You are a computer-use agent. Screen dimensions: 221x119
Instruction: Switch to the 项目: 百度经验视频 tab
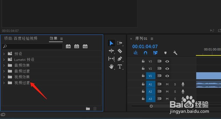click(x=21, y=38)
